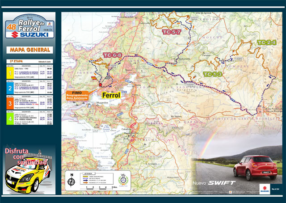Screen dimensions: 286x203
Task: Click the orange FIMO Reagrupamiento Zona Asistencia box
Action: pyautogui.click(x=77, y=96)
